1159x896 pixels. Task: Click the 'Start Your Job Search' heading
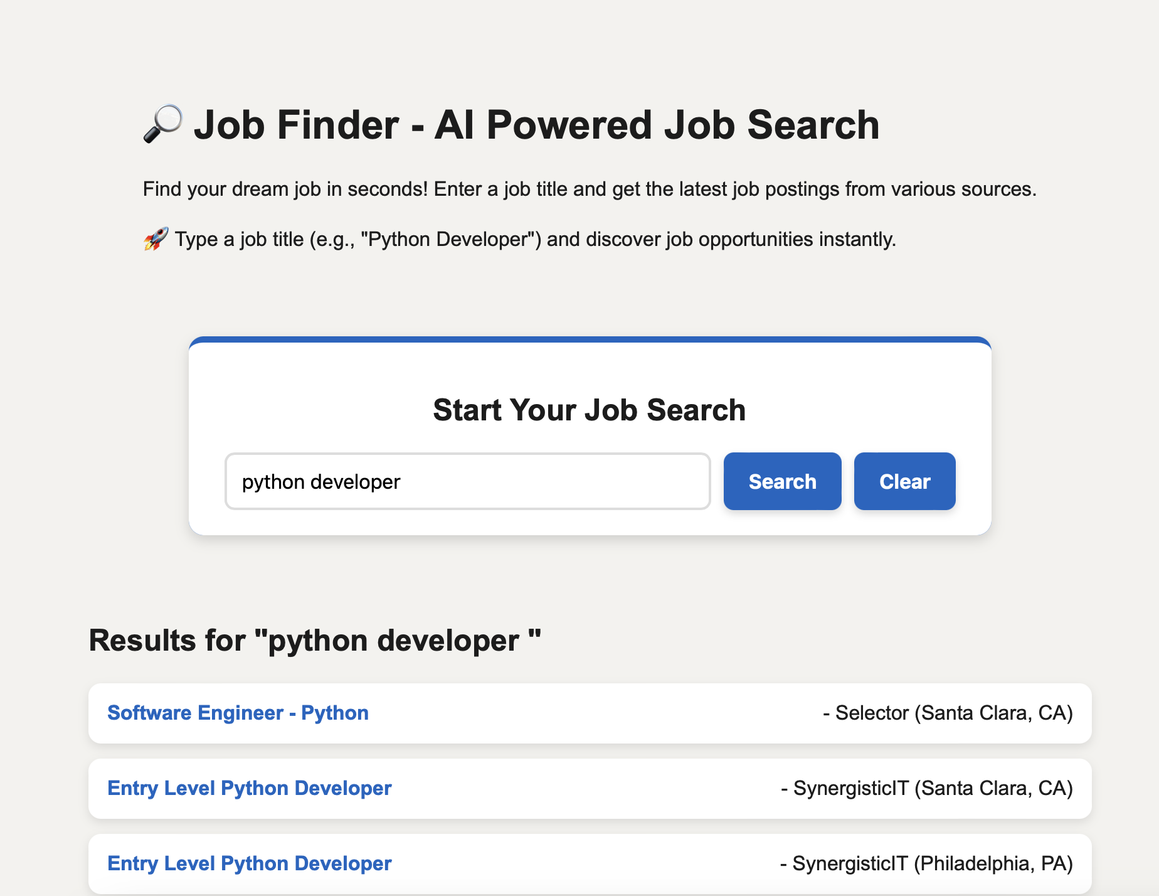click(x=590, y=410)
